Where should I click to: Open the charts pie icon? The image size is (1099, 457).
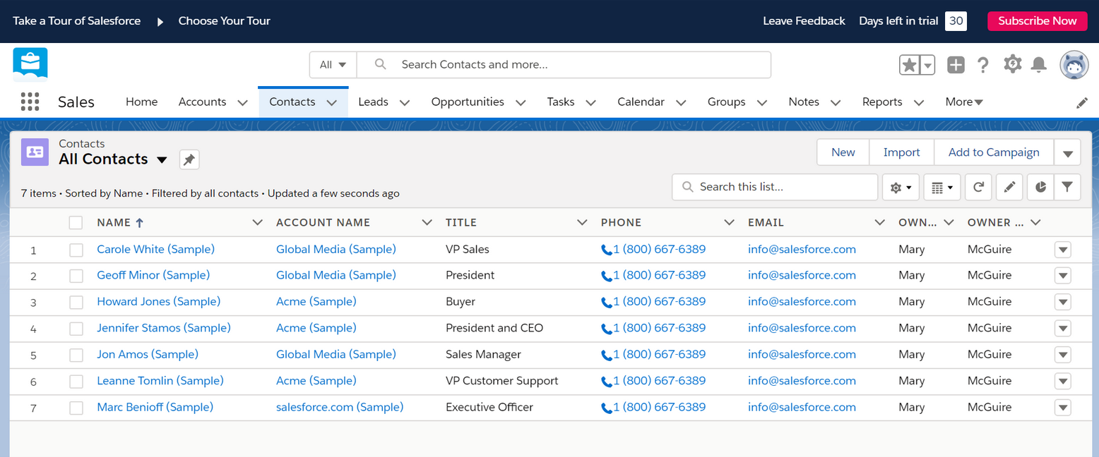[1040, 187]
